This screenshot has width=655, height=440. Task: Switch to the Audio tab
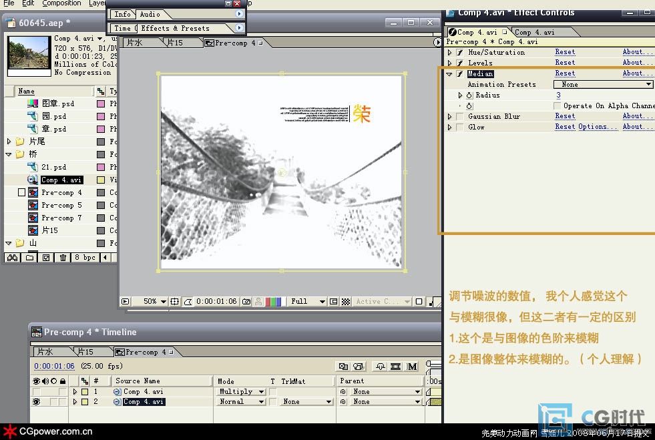pos(150,14)
